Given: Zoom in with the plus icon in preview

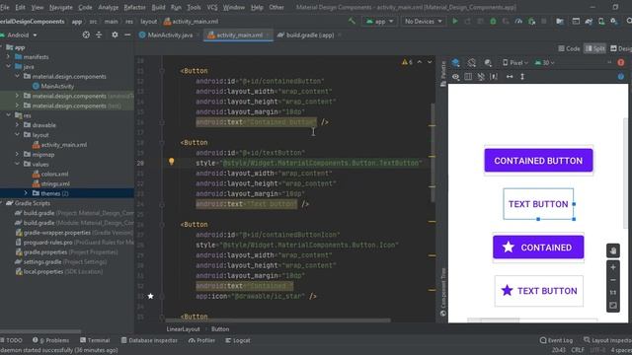Looking at the screenshot, I should [x=613, y=267].
